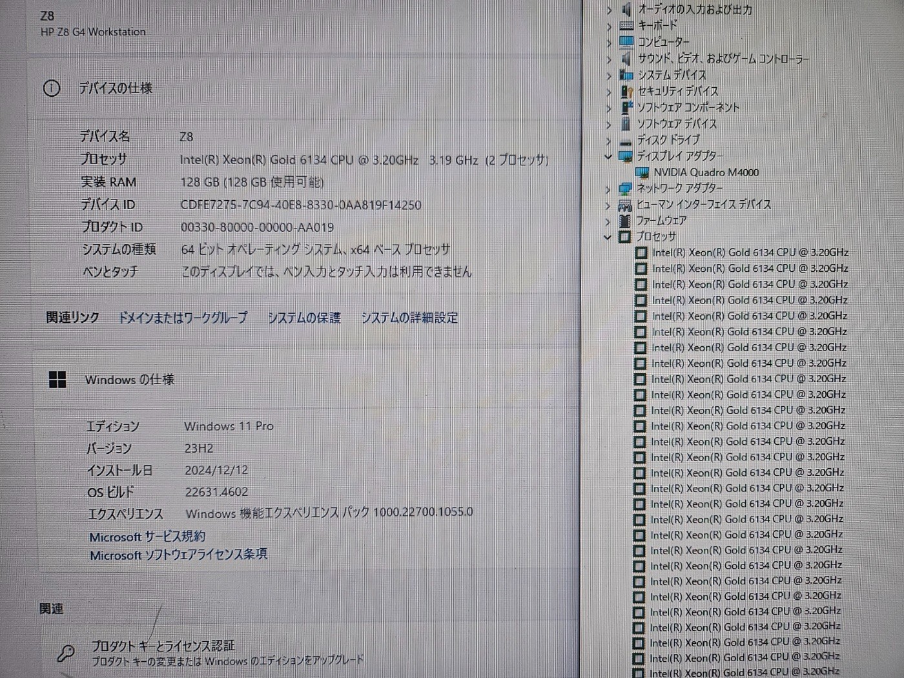Click the 23H2 version value
This screenshot has width=904, height=678.
(199, 448)
